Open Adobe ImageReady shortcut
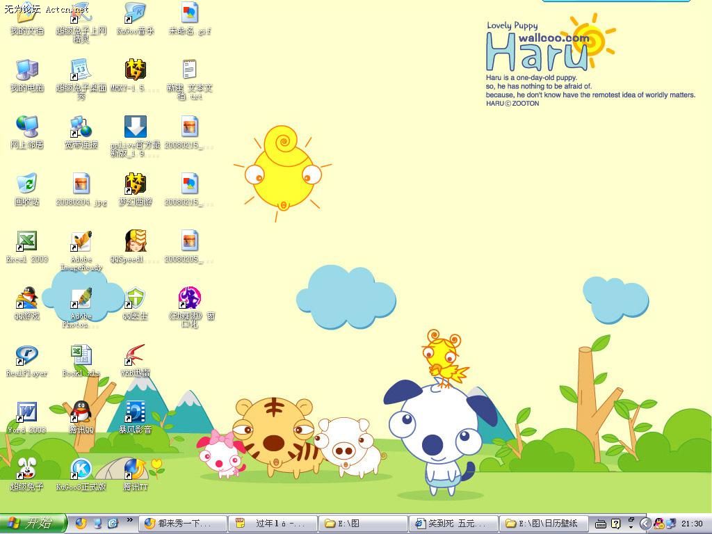The image size is (712, 534). 81,250
